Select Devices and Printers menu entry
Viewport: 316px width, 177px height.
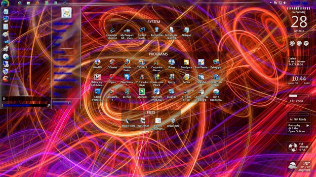pos(65,66)
